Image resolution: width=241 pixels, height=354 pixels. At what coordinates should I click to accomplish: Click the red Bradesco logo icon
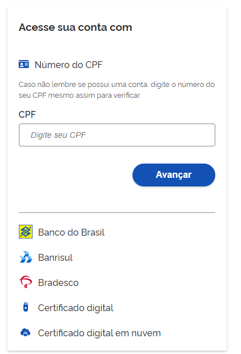click(26, 282)
